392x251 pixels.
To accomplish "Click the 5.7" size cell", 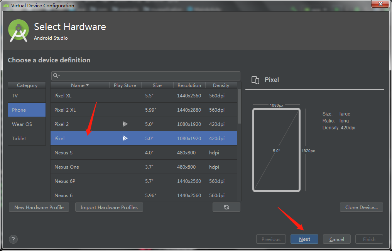I will (157, 181).
